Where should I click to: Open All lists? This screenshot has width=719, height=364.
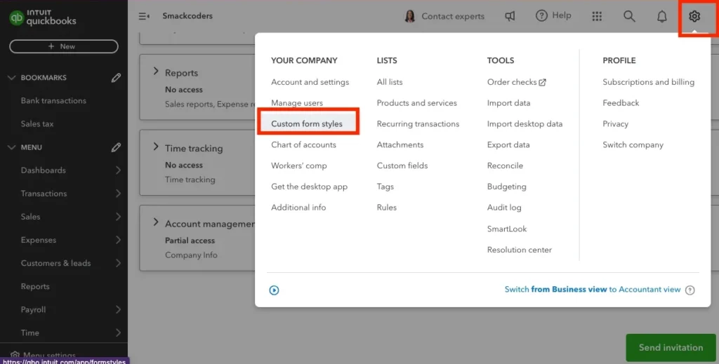[x=390, y=83]
